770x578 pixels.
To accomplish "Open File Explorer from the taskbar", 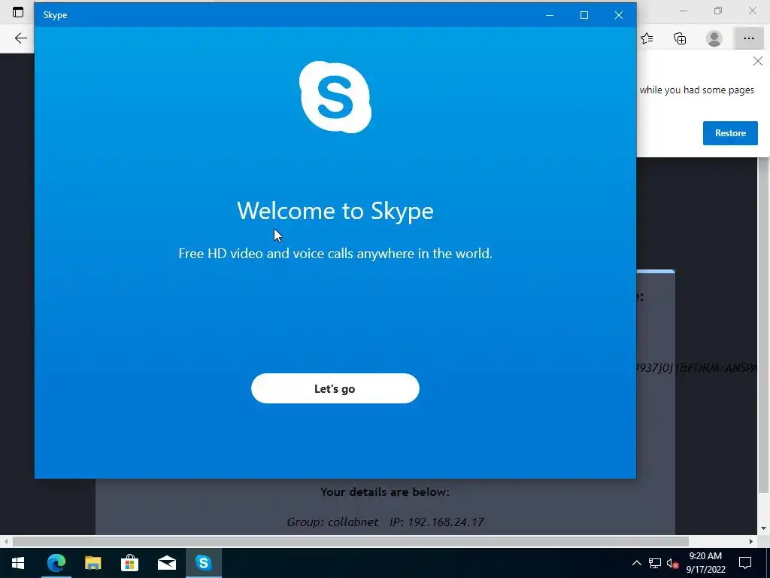I will [92, 563].
